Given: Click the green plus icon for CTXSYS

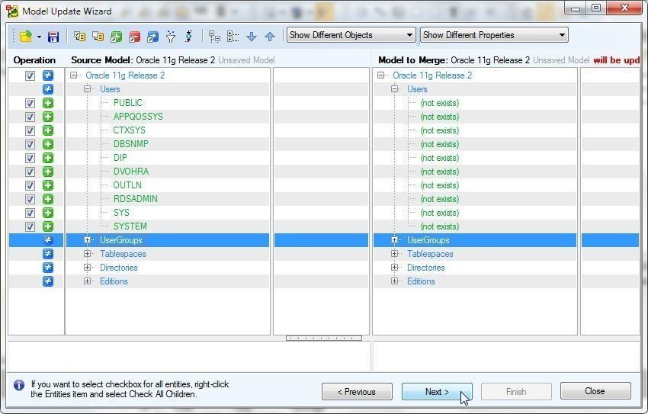Looking at the screenshot, I should click(x=48, y=130).
